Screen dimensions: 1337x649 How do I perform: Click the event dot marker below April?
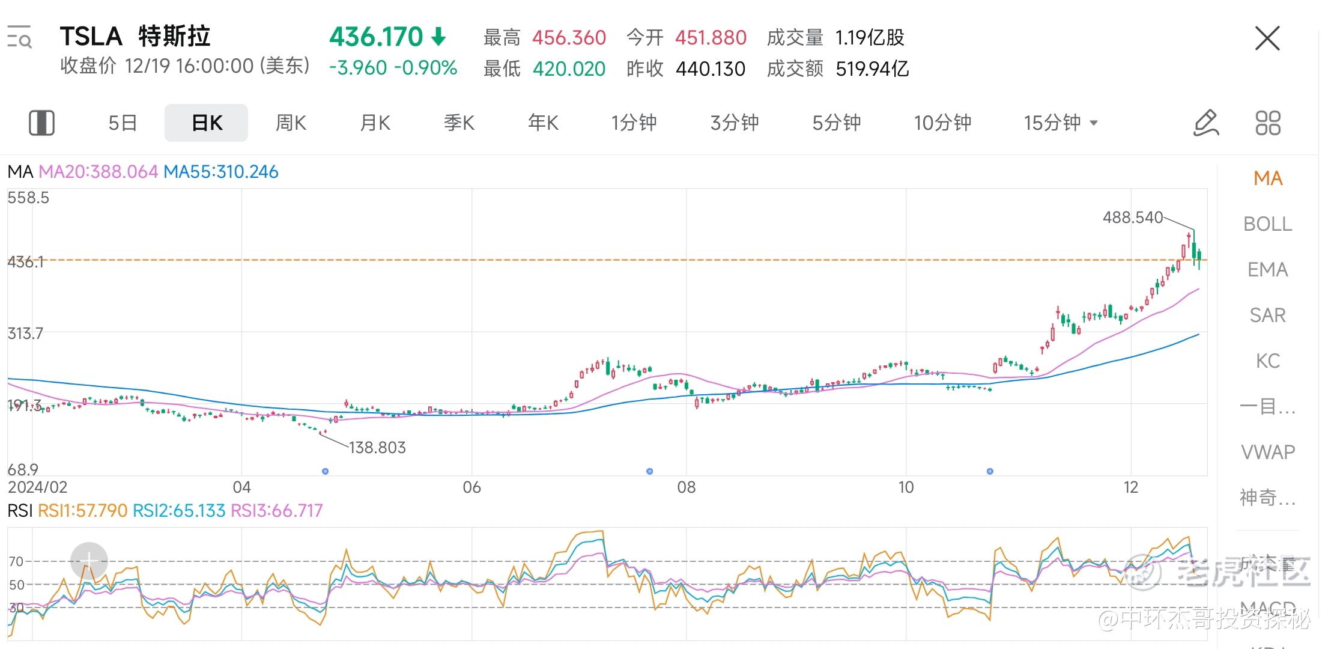326,471
